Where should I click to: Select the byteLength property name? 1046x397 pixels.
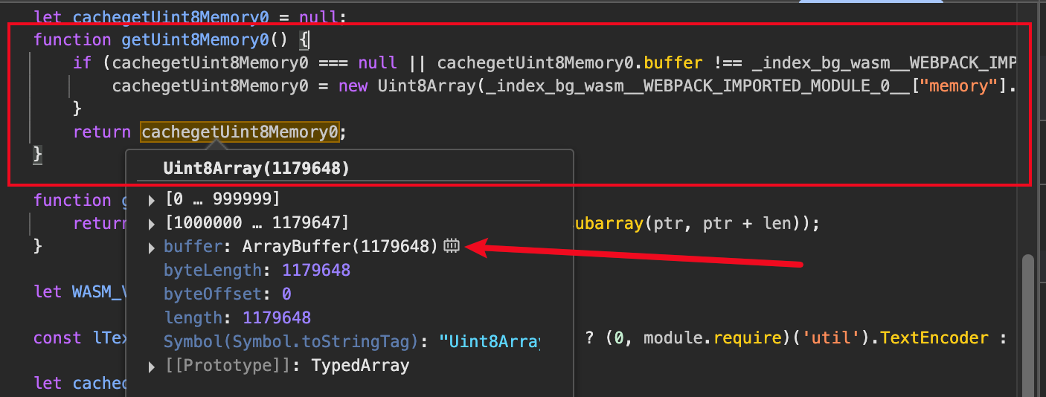212,271
